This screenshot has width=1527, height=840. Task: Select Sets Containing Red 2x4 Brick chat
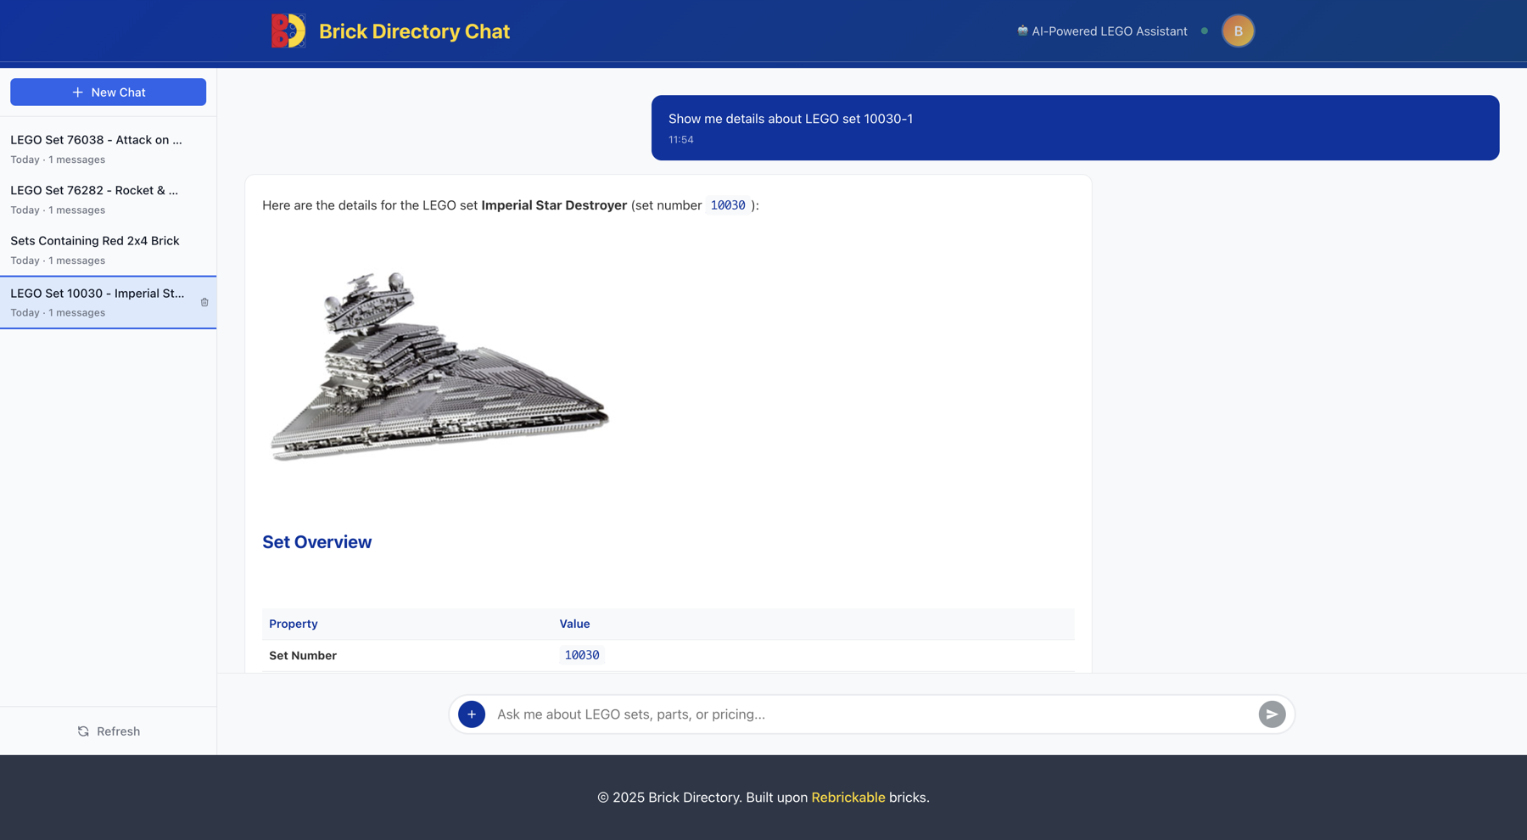pos(95,249)
